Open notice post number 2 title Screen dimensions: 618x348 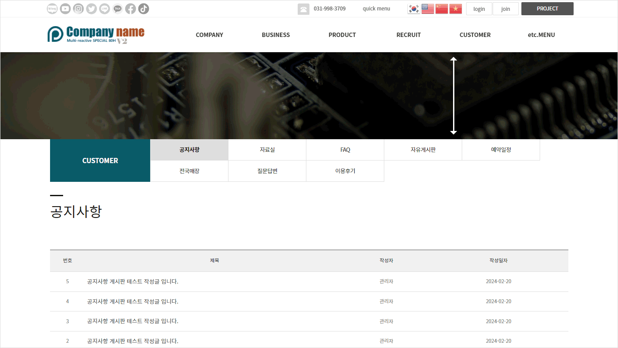coord(133,341)
